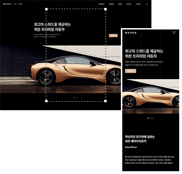Grab the top-left crop selection handle

pos(46,9)
